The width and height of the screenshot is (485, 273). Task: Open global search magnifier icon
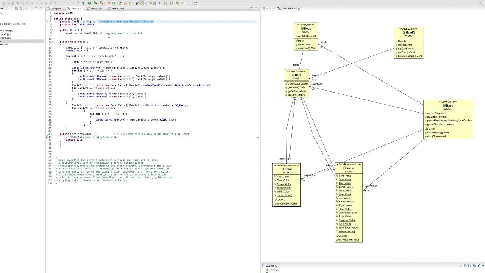480,3
